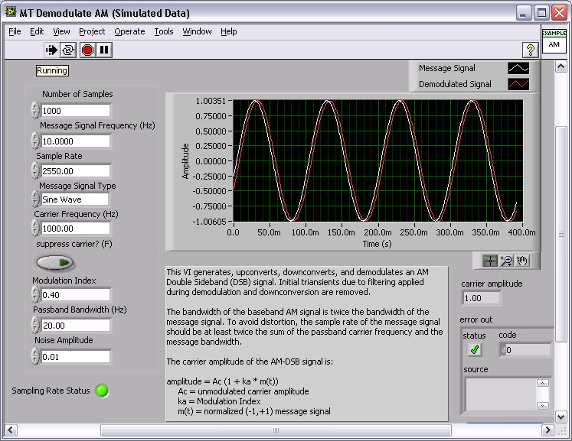Click the Run Continuously icon
The height and width of the screenshot is (441, 572).
point(68,50)
